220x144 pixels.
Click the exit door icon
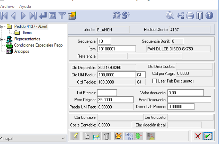tap(200, 15)
